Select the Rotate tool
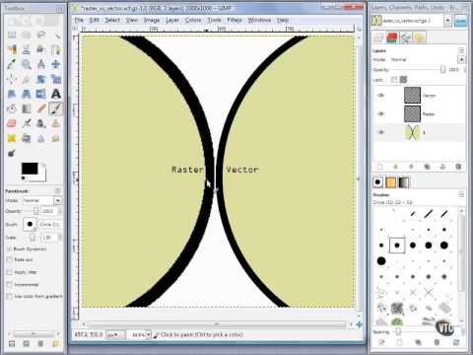 [41, 79]
